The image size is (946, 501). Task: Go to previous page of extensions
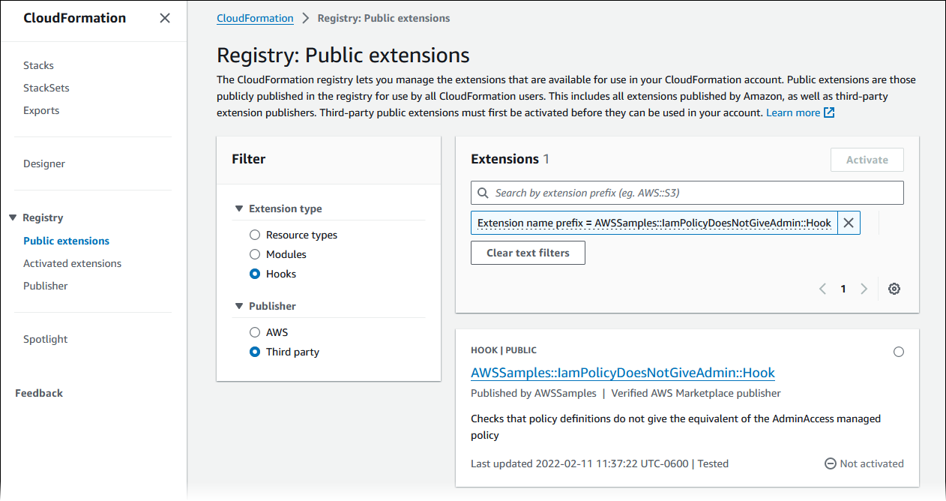tap(822, 289)
